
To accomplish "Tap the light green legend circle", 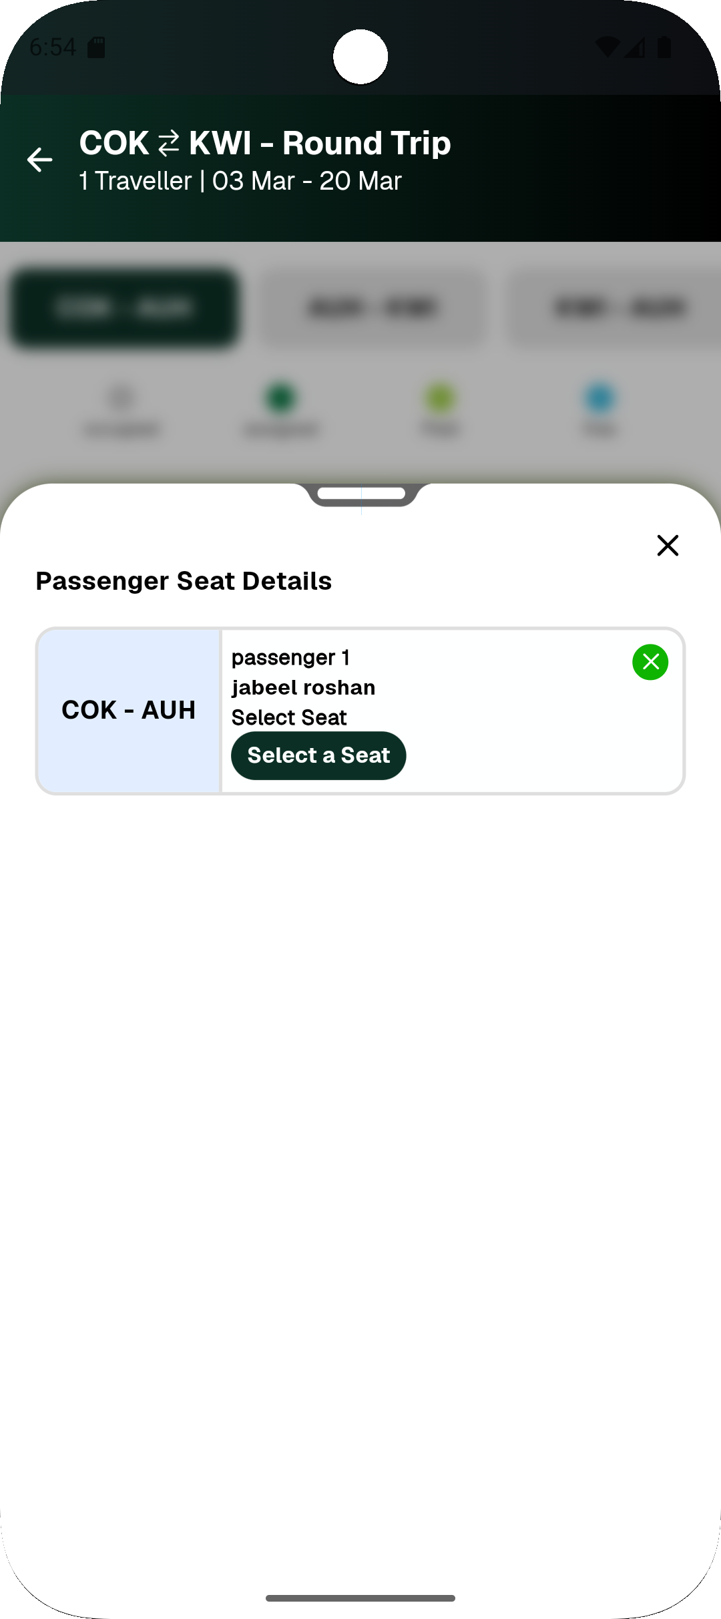I will point(441,399).
